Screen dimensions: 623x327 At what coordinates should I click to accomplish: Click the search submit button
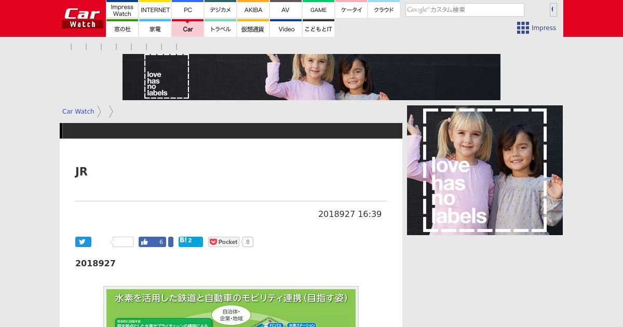pos(553,10)
